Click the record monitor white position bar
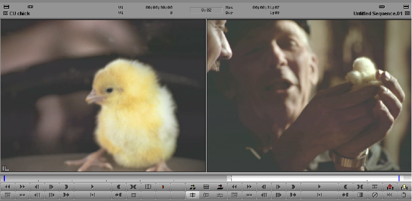412x201 pixels. [315, 178]
